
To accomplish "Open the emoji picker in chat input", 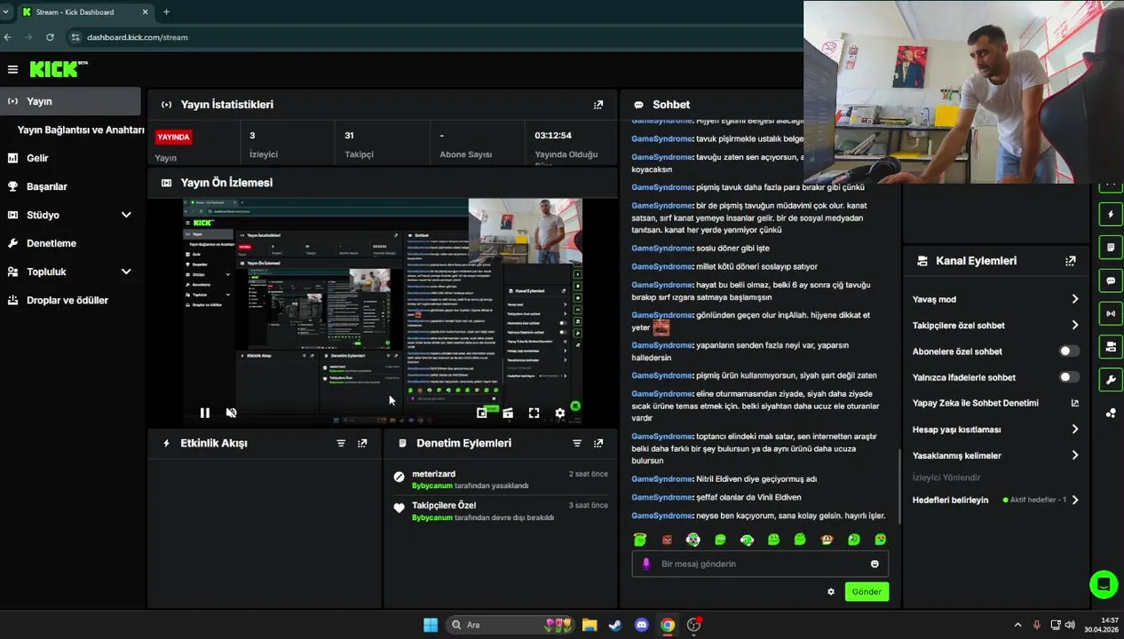I will click(x=875, y=564).
